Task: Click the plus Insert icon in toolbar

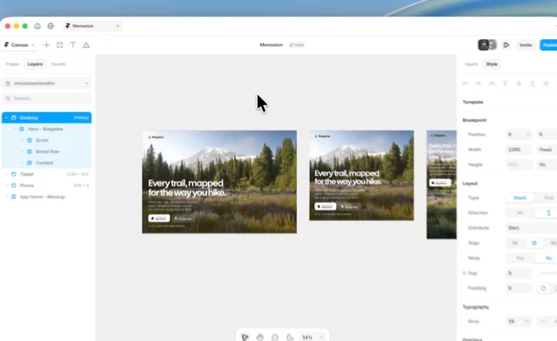Action: [x=46, y=44]
